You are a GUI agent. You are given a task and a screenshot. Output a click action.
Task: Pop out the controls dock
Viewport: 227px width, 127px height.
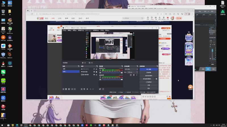pos(157,66)
